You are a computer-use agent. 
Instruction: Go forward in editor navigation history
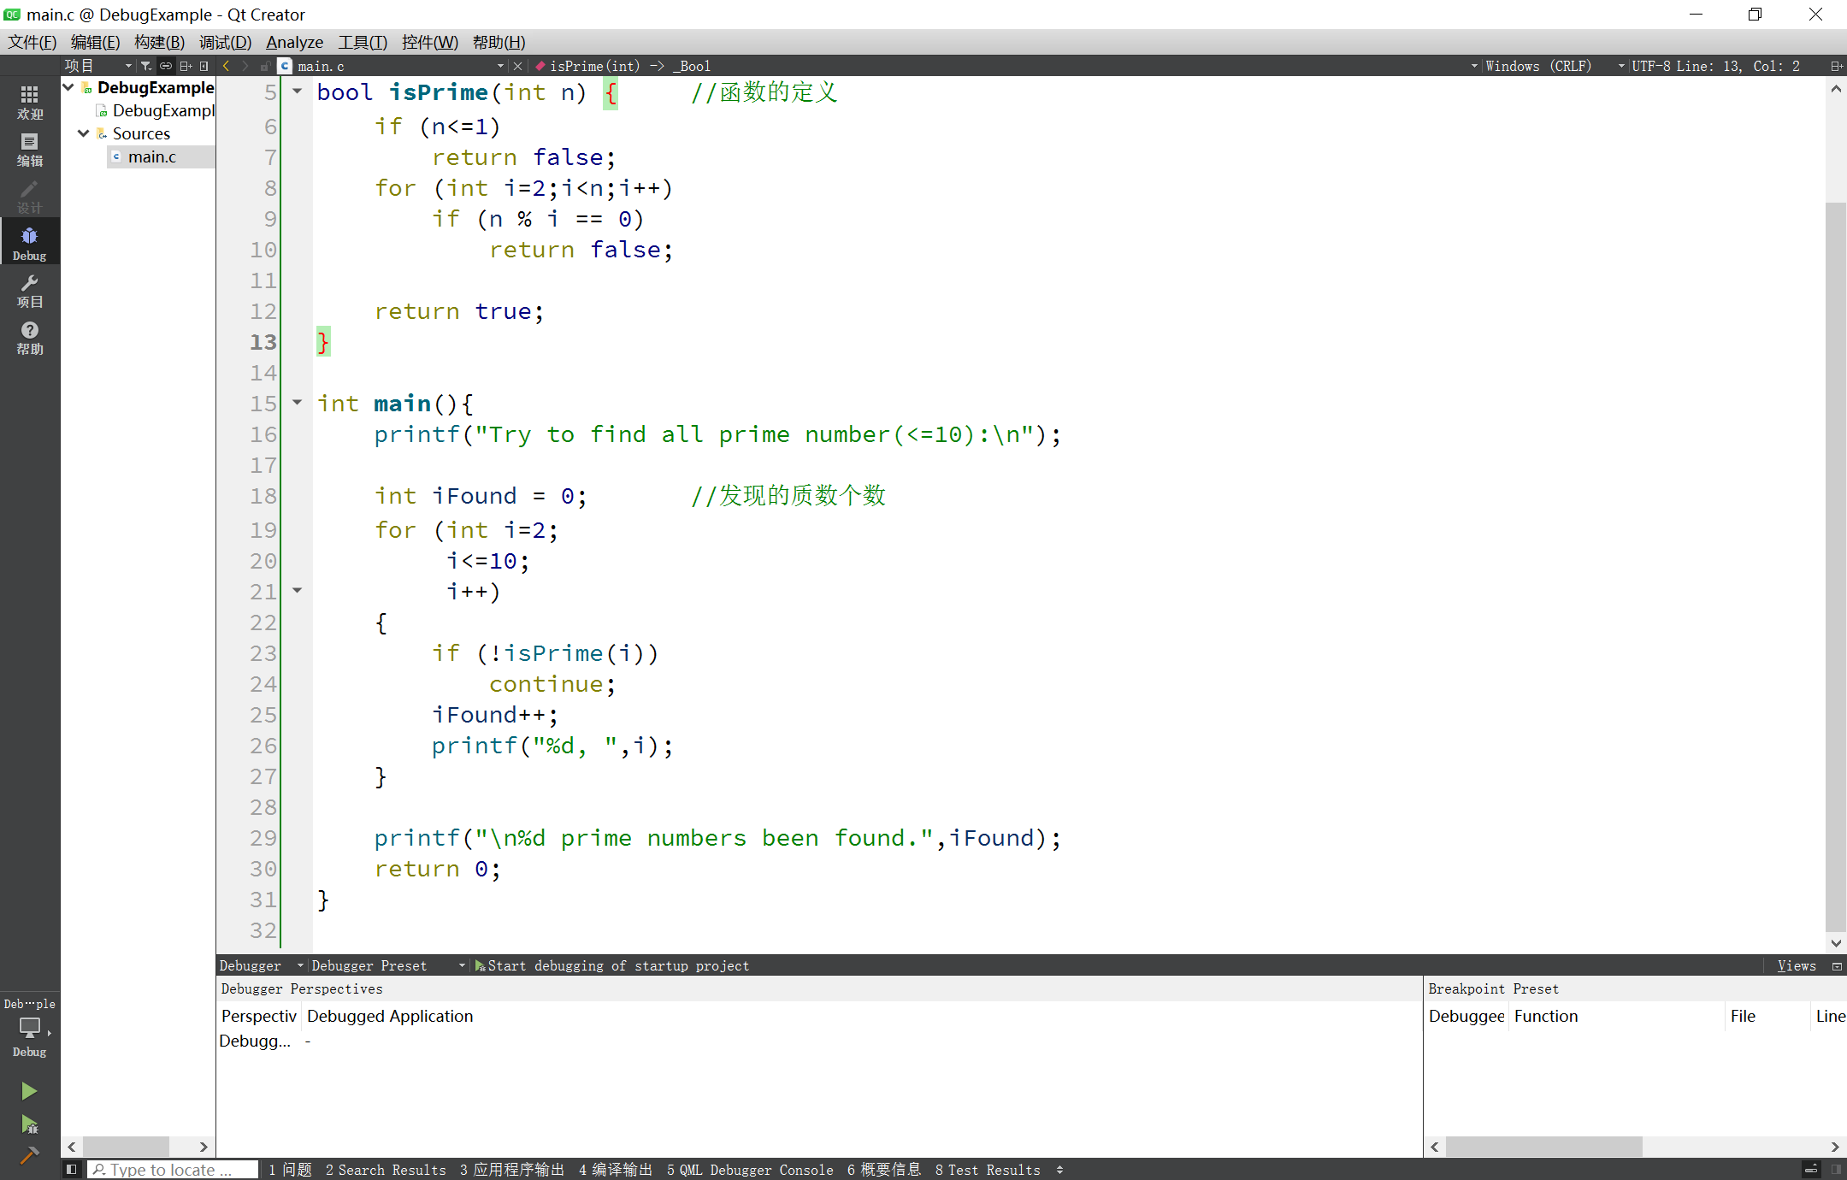pos(245,66)
